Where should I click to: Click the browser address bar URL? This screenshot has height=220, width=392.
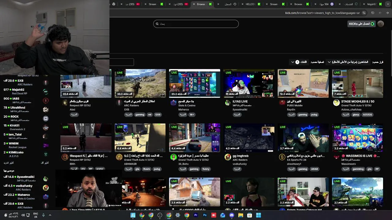pos(322,13)
